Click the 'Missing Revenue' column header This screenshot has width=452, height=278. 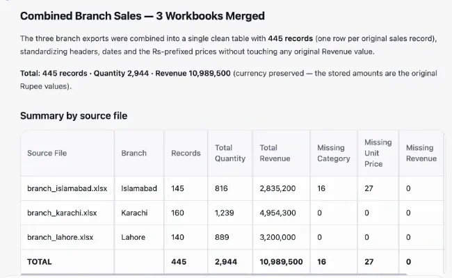tap(421, 153)
